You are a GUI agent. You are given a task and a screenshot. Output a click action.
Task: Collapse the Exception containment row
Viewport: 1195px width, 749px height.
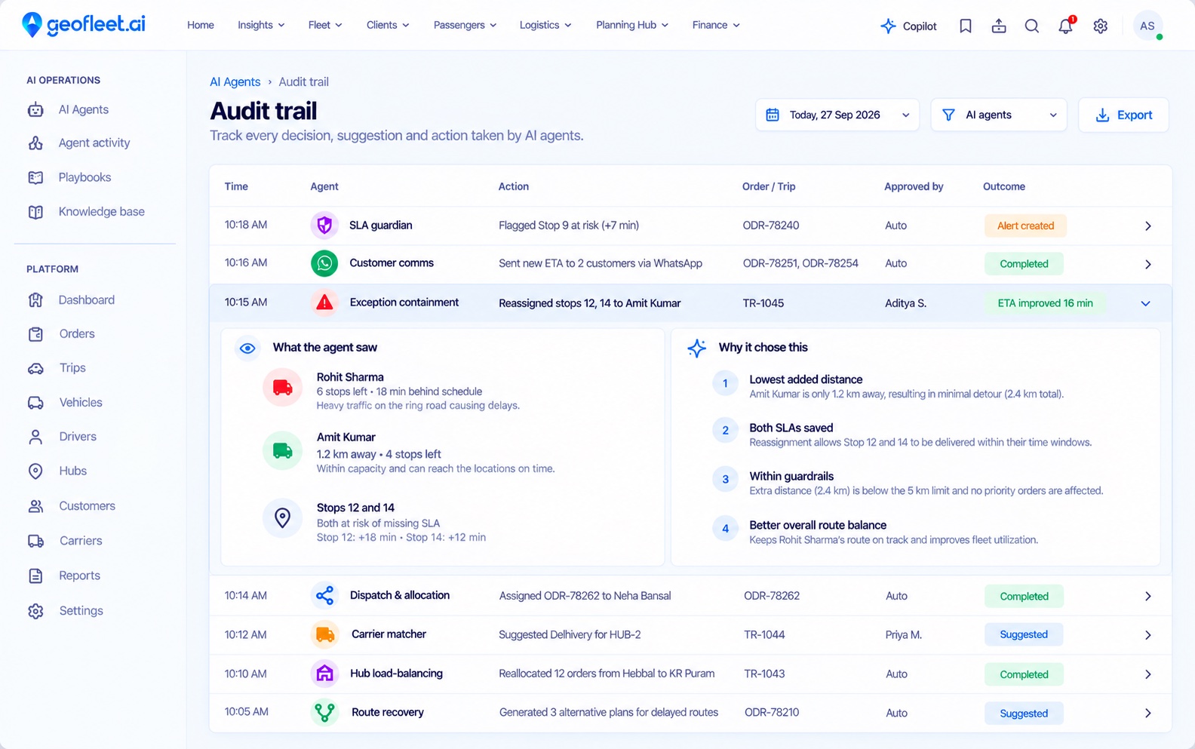click(x=1145, y=303)
